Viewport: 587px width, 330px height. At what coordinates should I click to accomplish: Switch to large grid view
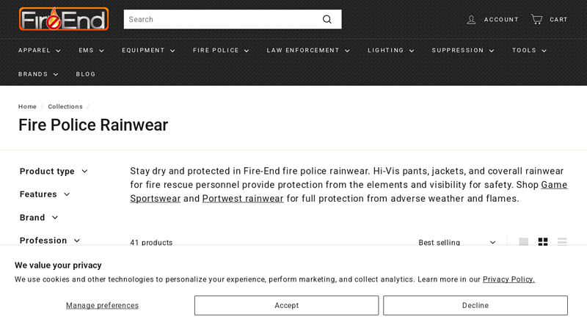click(524, 243)
